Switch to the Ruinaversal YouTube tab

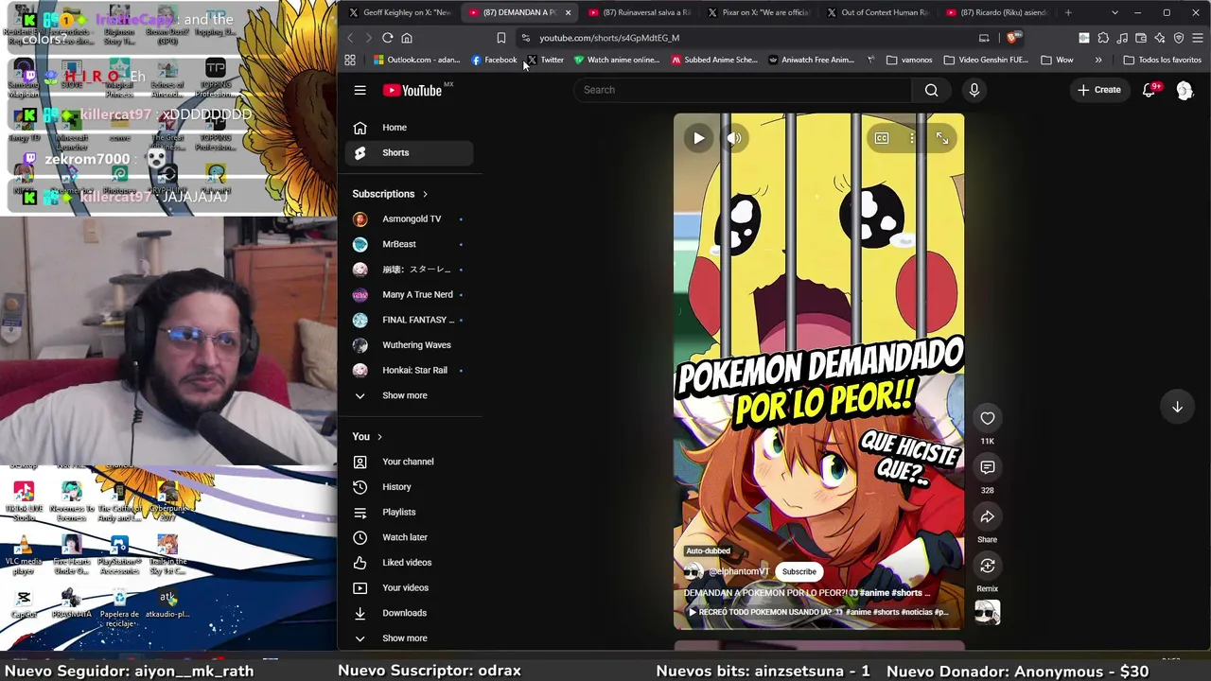640,12
